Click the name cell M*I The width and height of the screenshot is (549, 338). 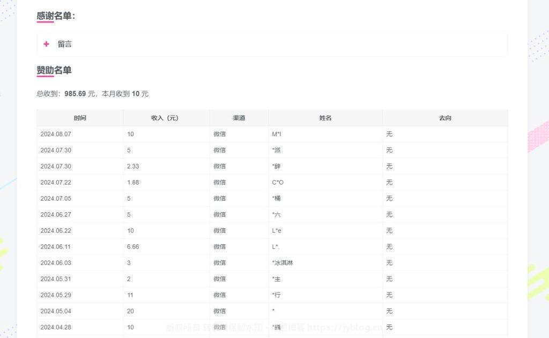click(x=277, y=134)
